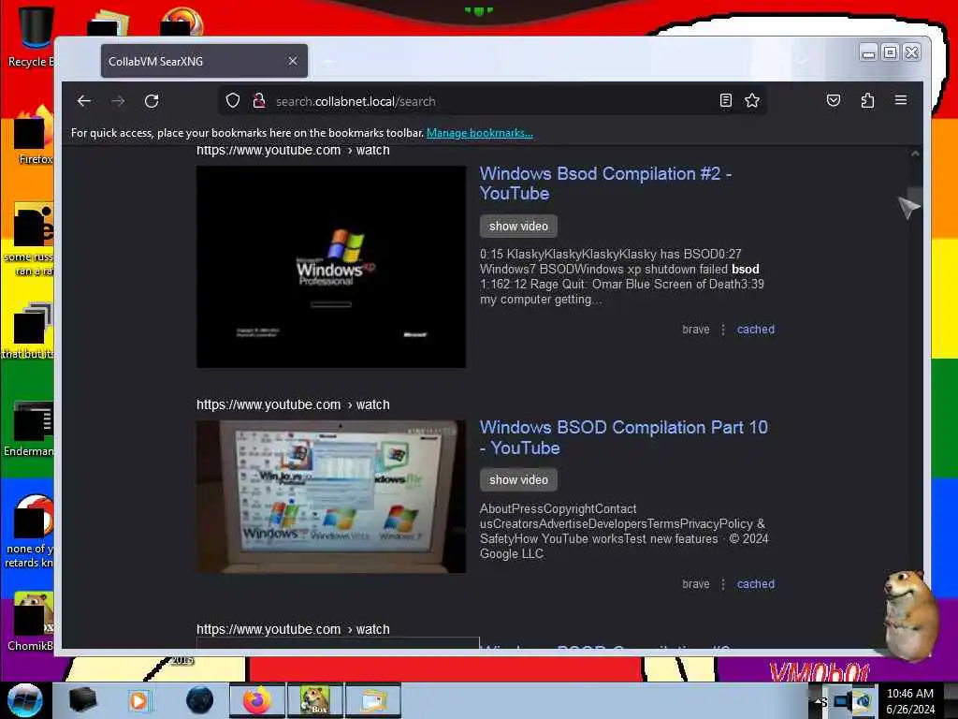Click the Windows XP boot screen thumbnail
The image size is (958, 719).
pyautogui.click(x=331, y=267)
